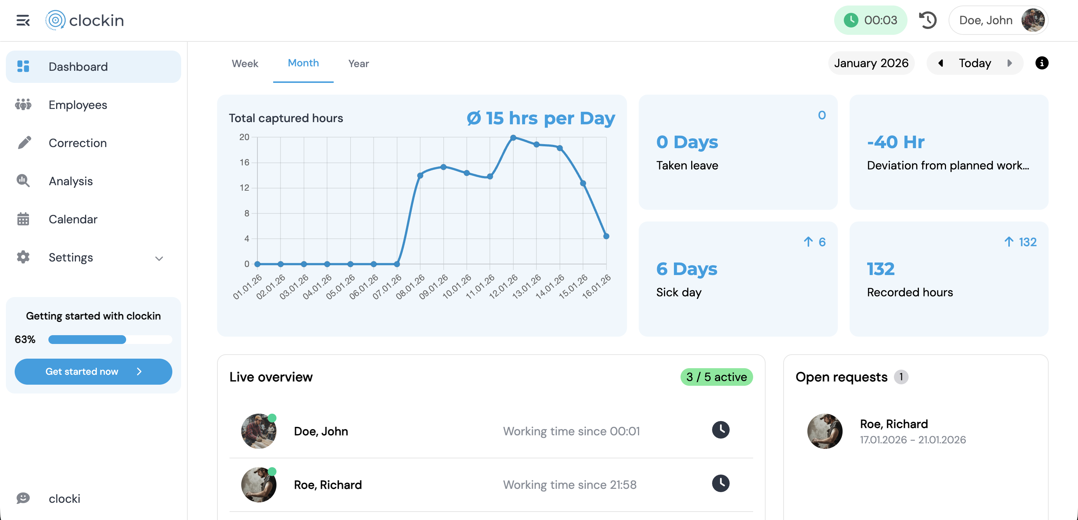The image size is (1078, 520).
Task: Switch to the Year tab
Action: [358, 64]
